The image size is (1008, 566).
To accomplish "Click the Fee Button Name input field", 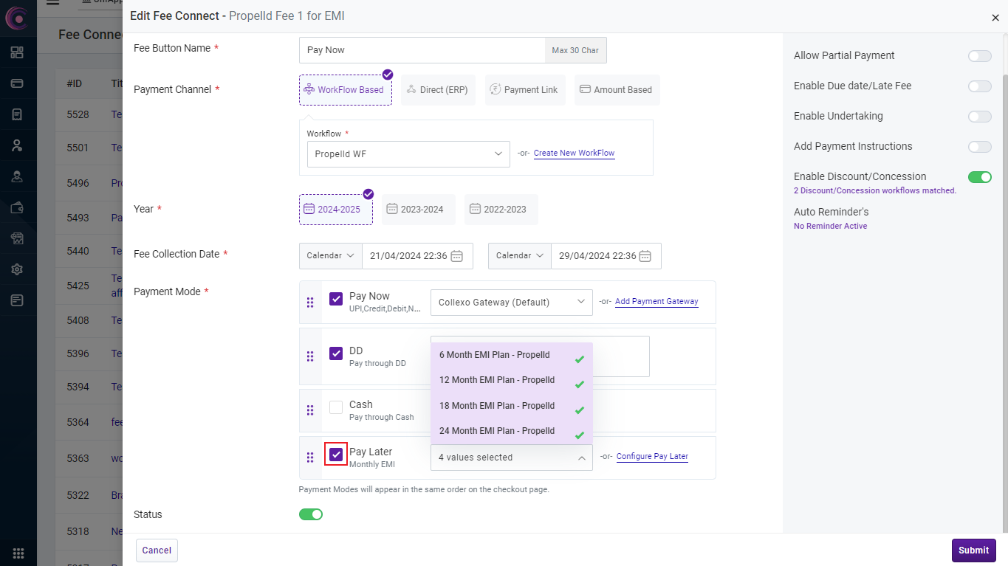I will (422, 50).
